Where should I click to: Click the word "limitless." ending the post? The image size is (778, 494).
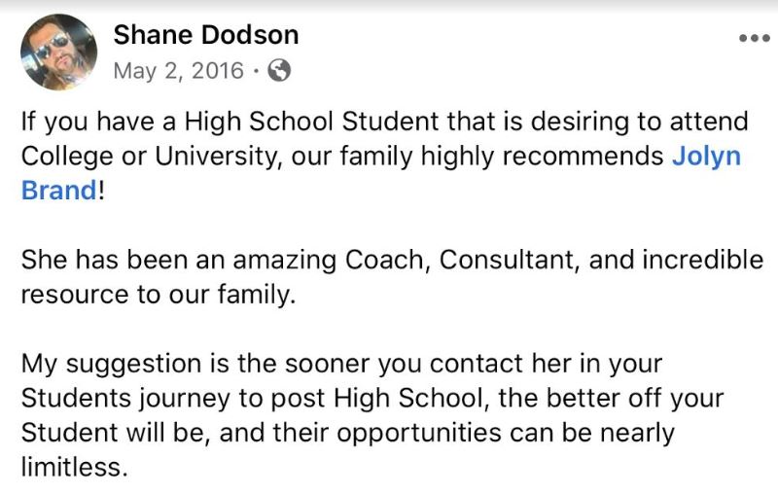75,467
